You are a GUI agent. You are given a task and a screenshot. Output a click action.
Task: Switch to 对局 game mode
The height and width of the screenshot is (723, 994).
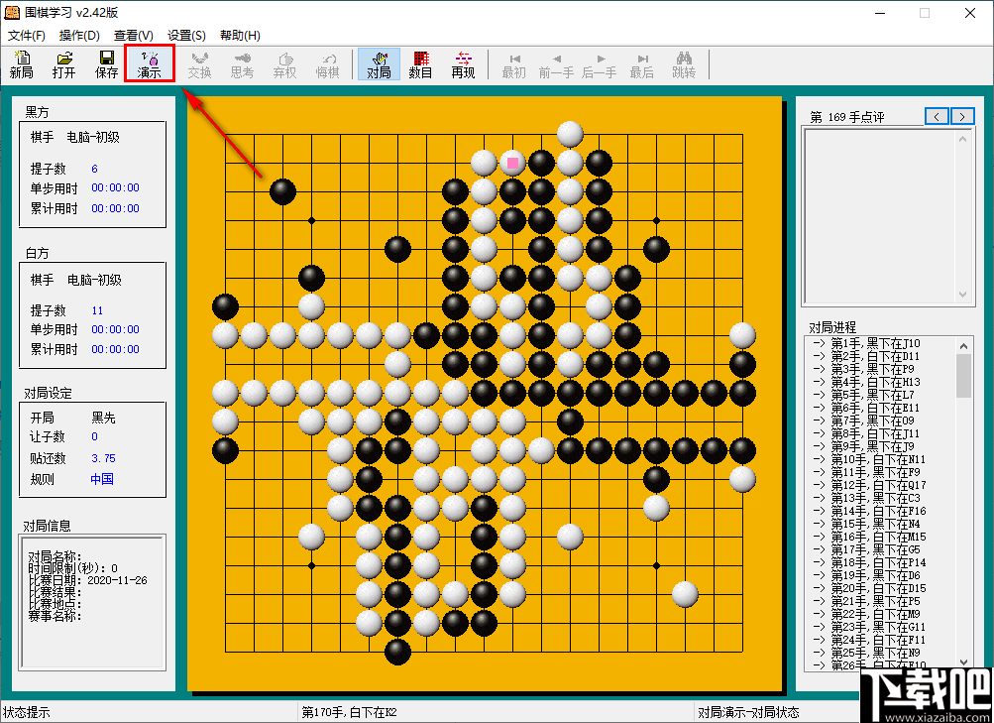pyautogui.click(x=378, y=66)
